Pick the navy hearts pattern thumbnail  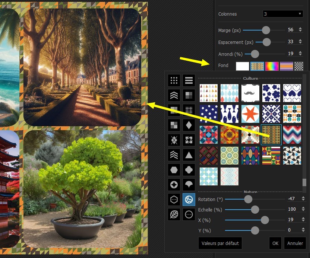coord(292,93)
